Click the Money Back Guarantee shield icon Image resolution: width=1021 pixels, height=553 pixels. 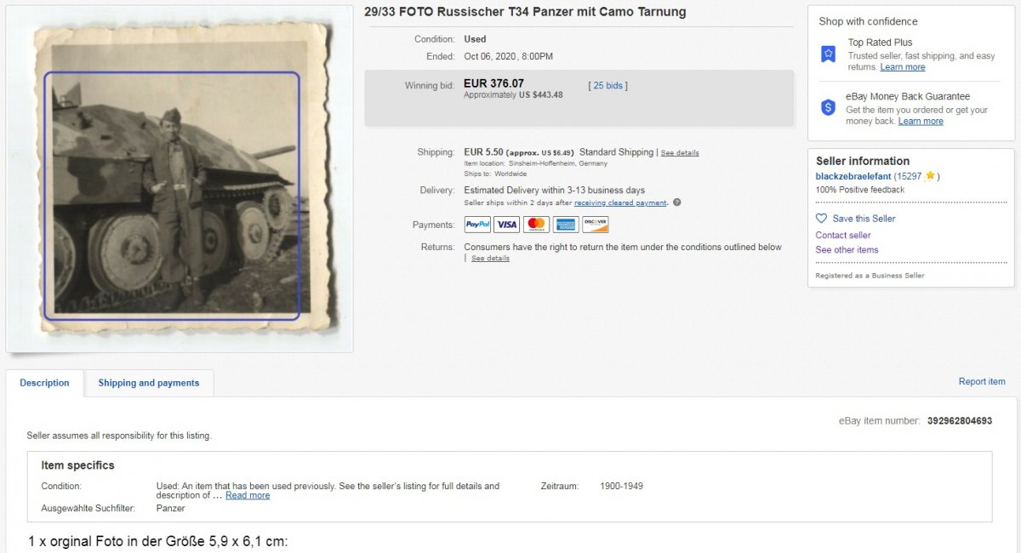pos(828,107)
